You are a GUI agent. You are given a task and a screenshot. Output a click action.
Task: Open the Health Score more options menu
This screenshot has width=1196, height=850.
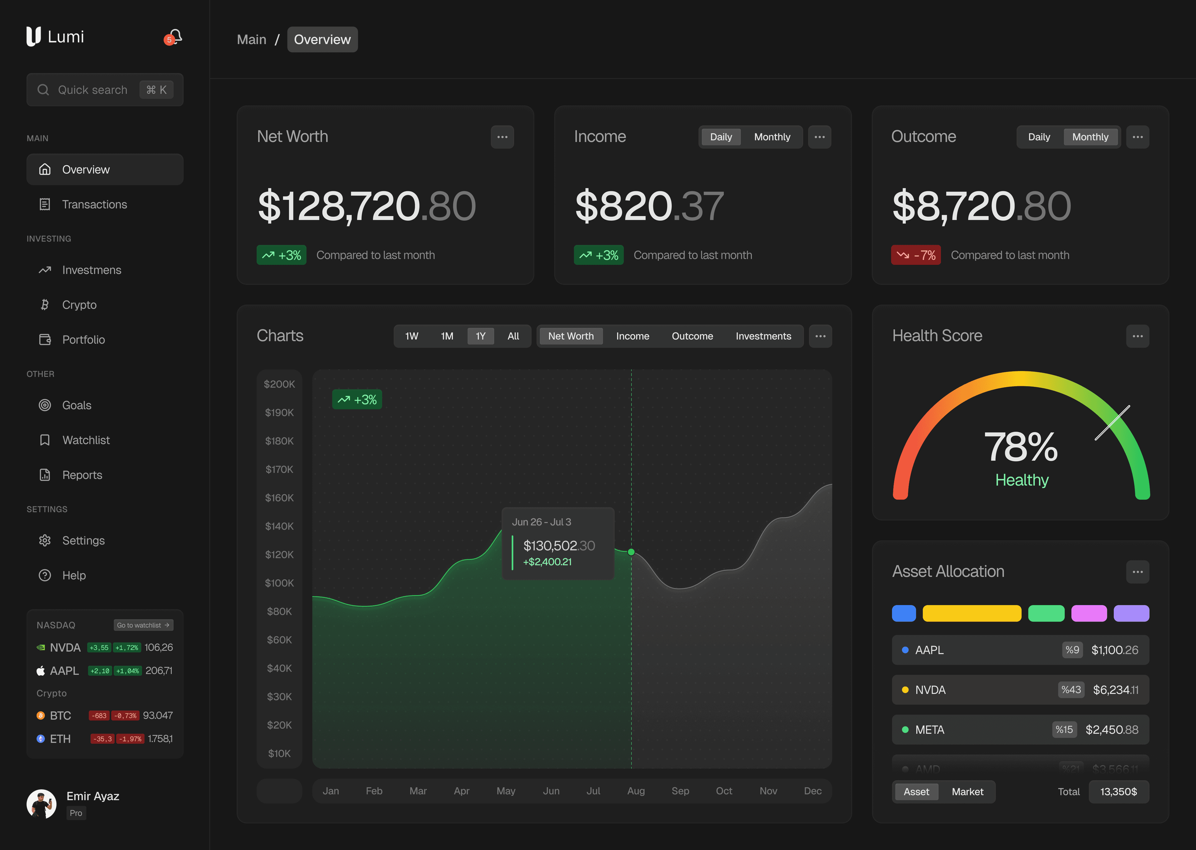[1137, 336]
